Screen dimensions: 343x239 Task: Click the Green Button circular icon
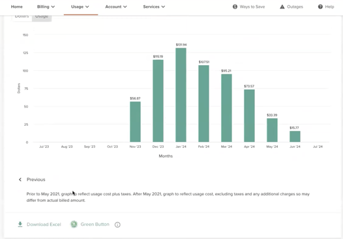(74, 224)
